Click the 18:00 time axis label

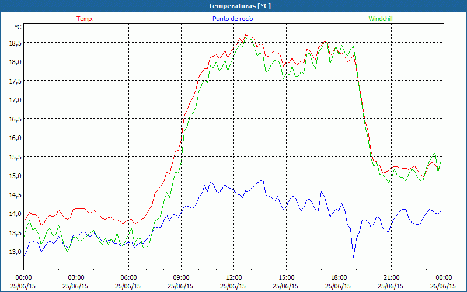pos(339,278)
